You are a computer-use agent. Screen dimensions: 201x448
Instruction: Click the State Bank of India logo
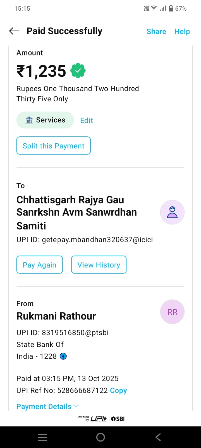63,356
